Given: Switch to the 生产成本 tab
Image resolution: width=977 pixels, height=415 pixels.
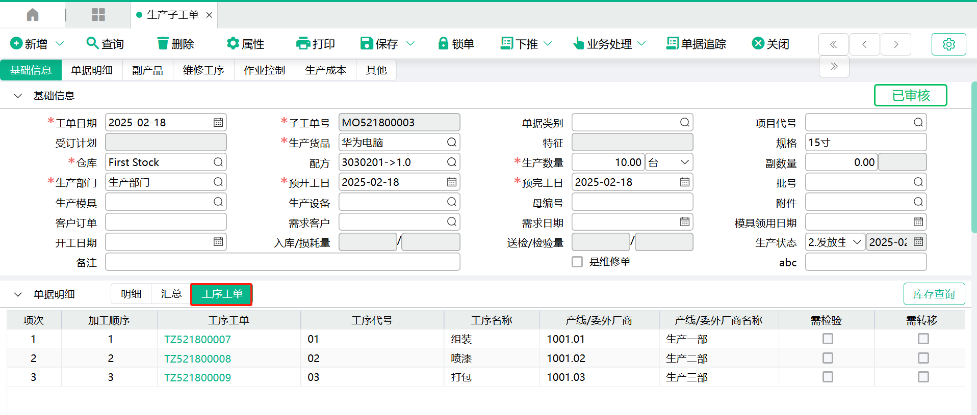Looking at the screenshot, I should (325, 70).
